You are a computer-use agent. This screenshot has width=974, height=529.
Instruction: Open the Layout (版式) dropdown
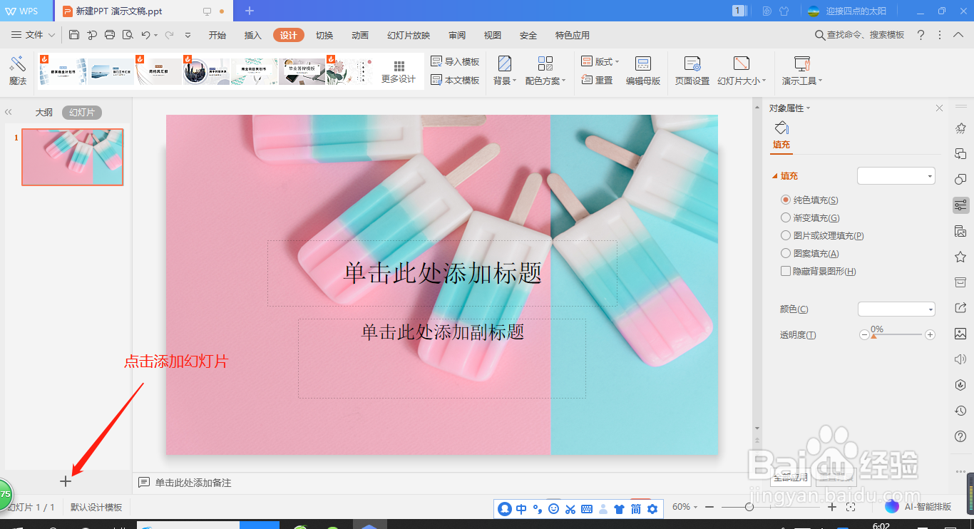coord(600,62)
